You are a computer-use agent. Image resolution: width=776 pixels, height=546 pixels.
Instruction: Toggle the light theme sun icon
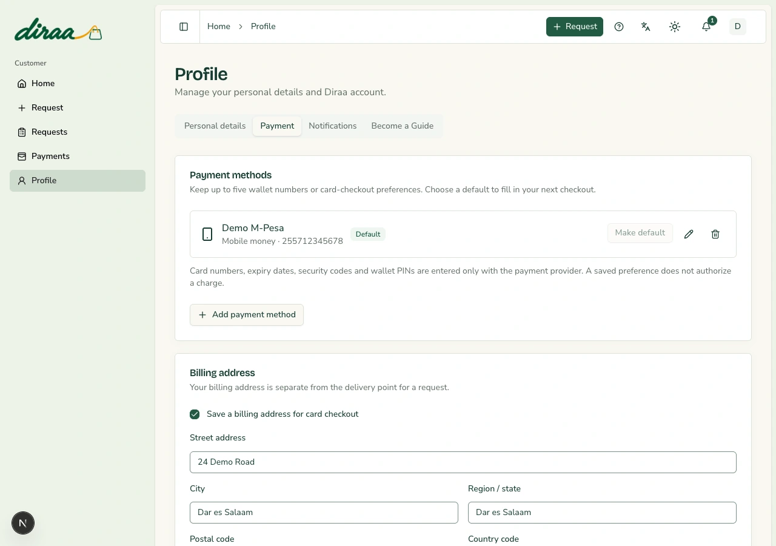coord(675,27)
